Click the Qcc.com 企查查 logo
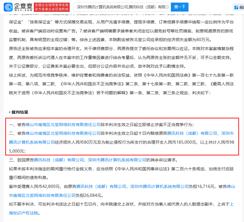 tap(18, 7)
